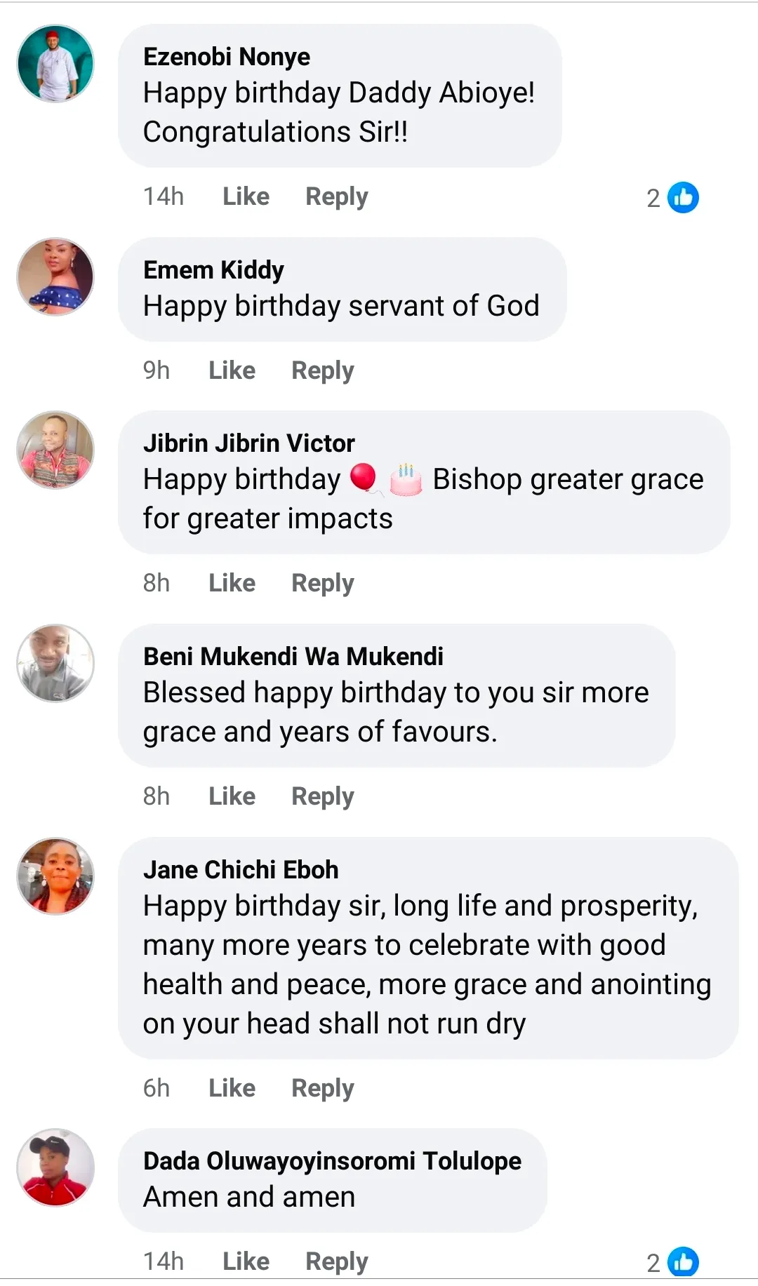Open Jane Chichi Eboh's name link

point(241,870)
